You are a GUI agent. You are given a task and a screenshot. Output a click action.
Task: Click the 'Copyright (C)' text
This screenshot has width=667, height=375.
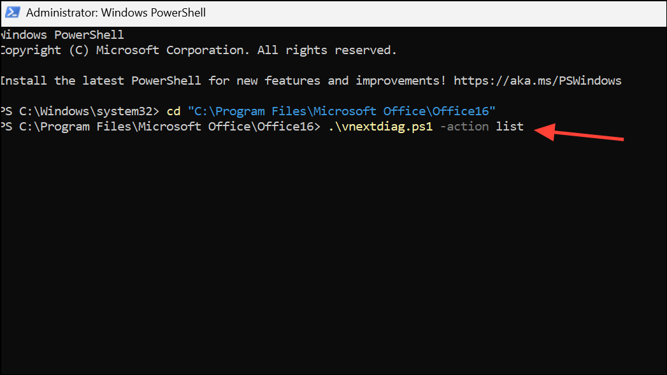pos(45,50)
